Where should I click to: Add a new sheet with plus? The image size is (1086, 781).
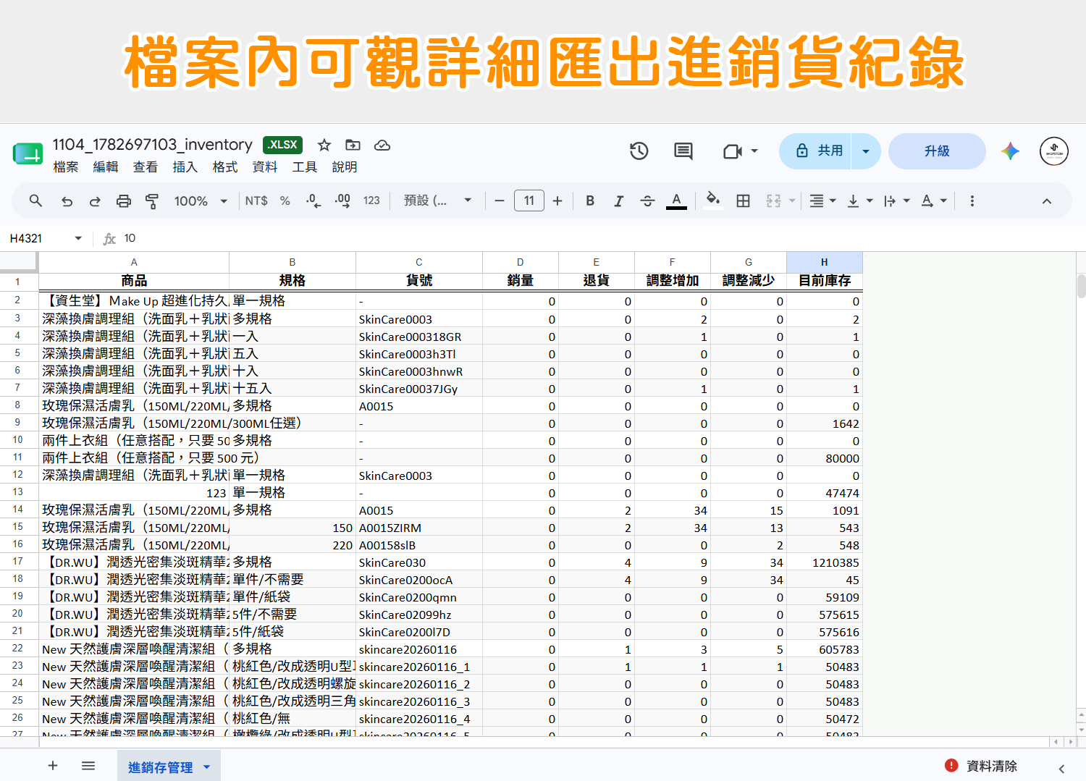[x=53, y=766]
